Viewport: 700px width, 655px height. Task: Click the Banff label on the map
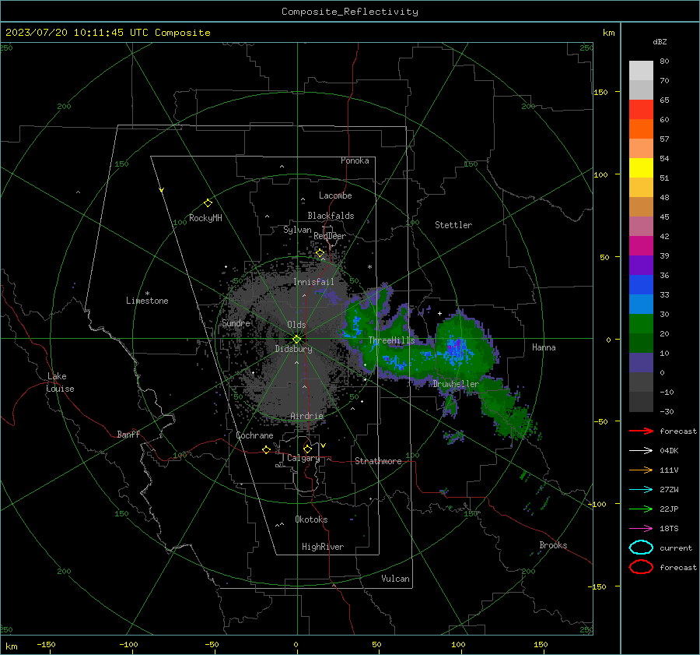[128, 435]
